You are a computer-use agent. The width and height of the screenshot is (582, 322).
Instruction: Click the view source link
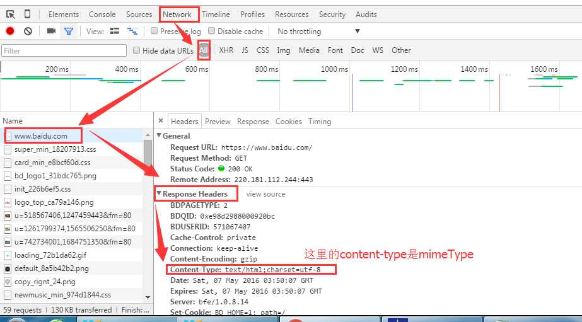(265, 194)
